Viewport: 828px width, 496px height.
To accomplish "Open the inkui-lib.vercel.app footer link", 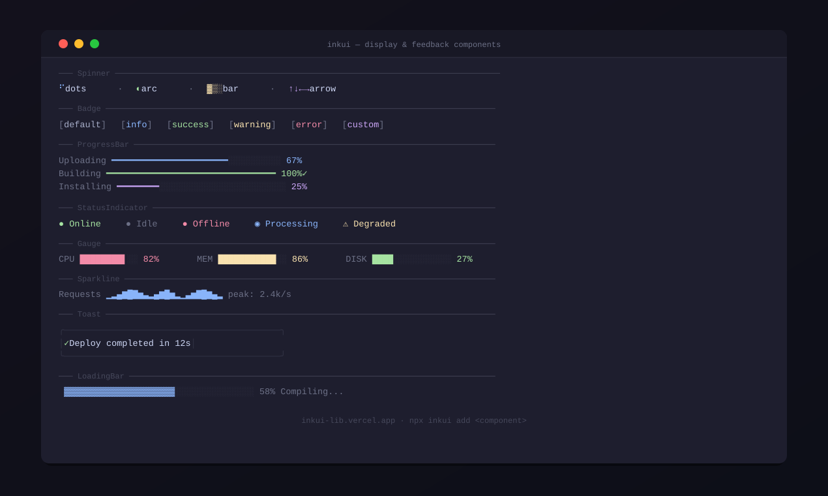I will [x=348, y=421].
